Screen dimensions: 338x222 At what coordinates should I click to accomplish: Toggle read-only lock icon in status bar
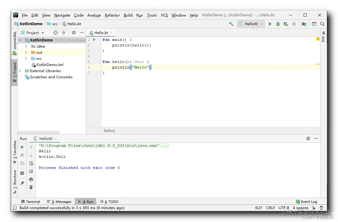(314, 208)
